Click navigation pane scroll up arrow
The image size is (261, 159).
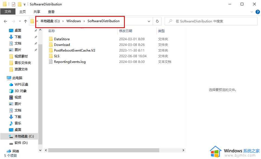click(x=40, y=30)
